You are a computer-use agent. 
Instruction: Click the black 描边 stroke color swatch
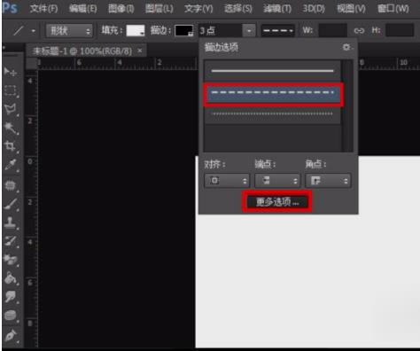tap(183, 30)
